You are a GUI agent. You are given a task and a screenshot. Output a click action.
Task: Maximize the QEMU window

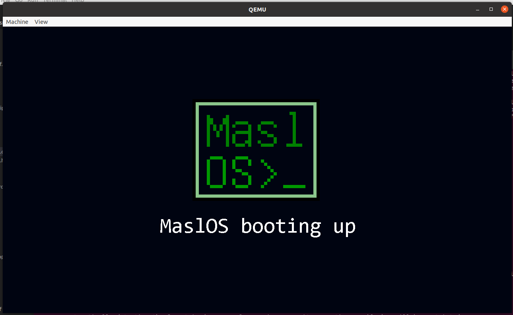[x=491, y=9]
